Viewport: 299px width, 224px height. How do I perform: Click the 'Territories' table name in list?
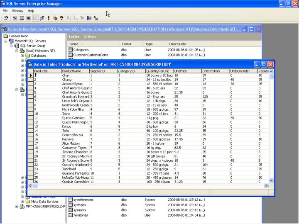[x=81, y=215]
